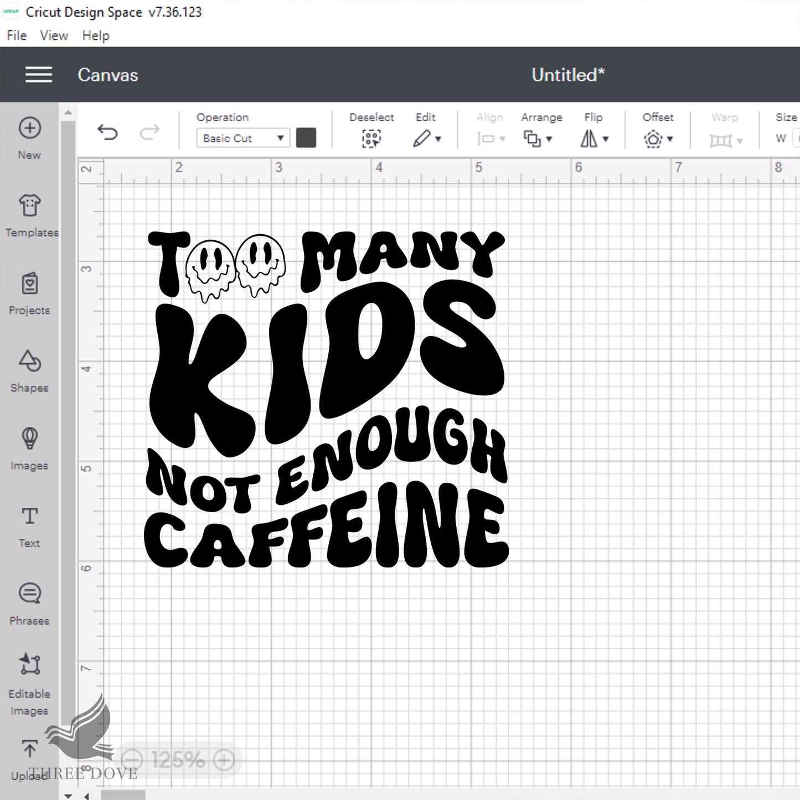Screen dimensions: 800x800
Task: Open the Projects panel
Action: (x=29, y=293)
